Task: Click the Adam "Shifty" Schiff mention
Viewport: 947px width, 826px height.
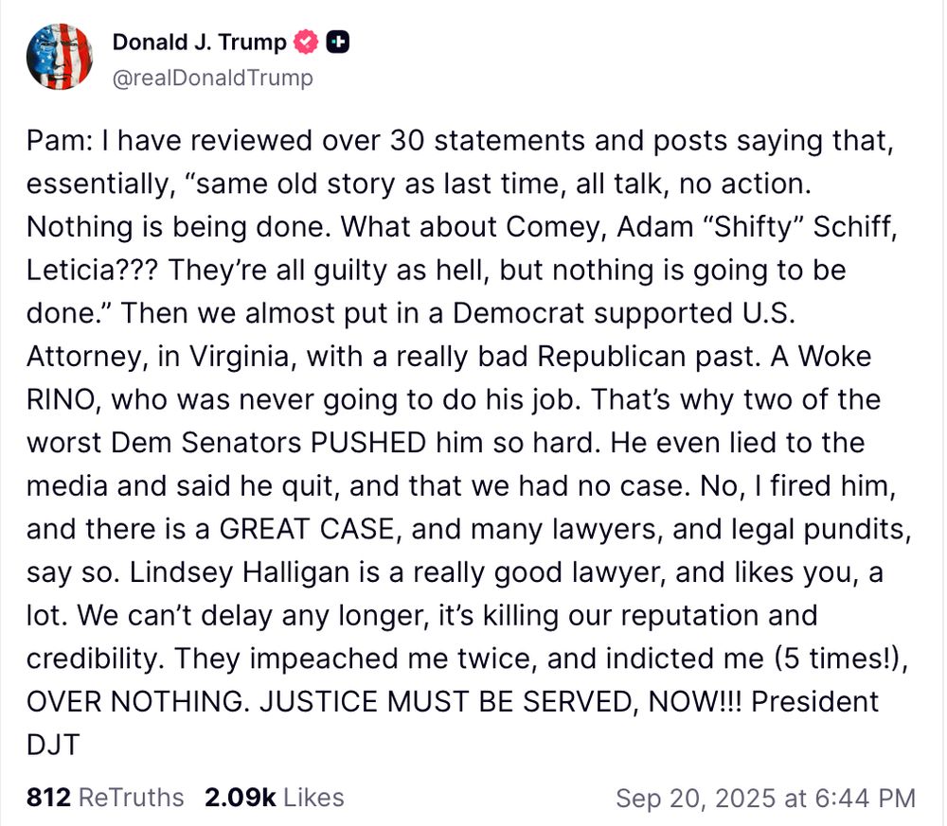Action: tap(757, 227)
